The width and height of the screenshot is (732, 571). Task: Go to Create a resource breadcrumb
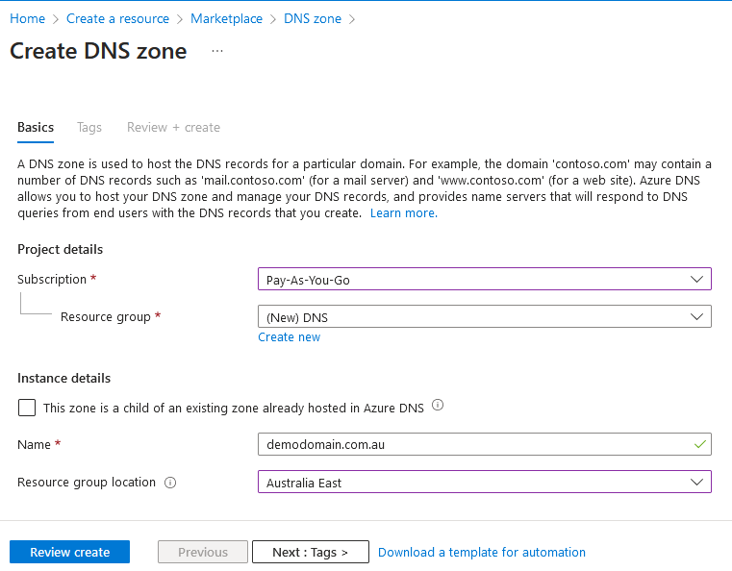[117, 18]
